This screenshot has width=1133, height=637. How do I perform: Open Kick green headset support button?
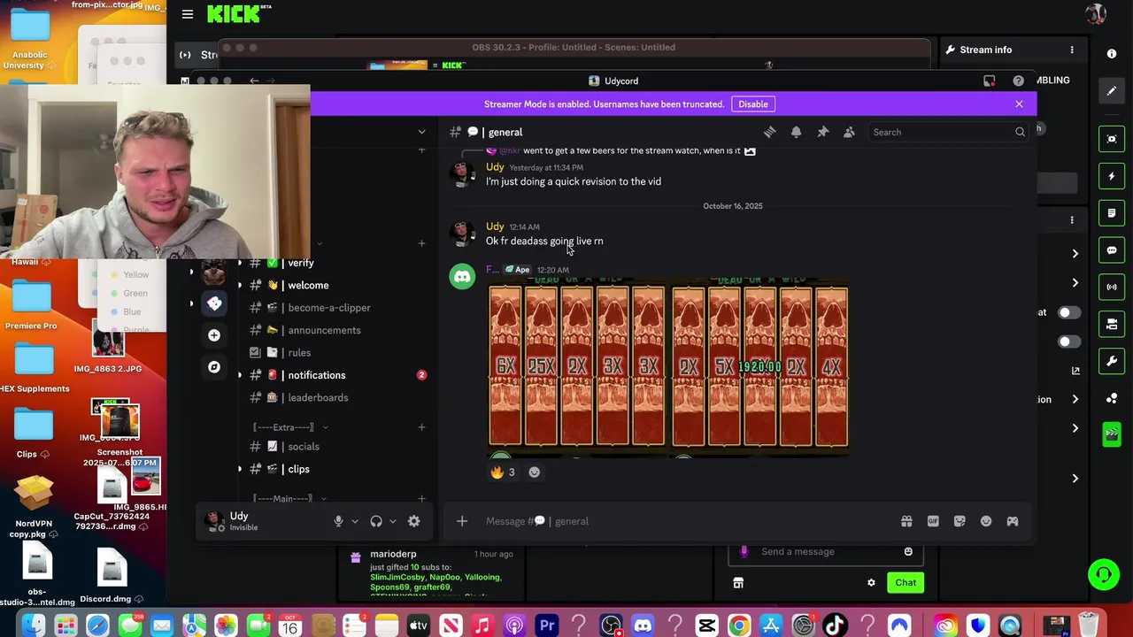pos(1104,574)
